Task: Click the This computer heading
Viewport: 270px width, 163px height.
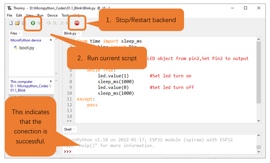Action: click(x=21, y=82)
